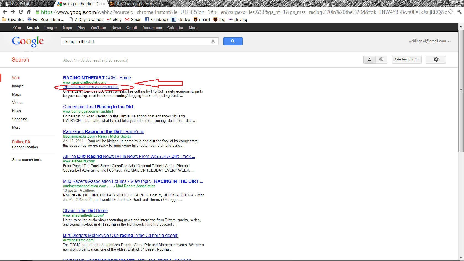Toggle personal results person icon
Image resolution: width=464 pixels, height=261 pixels.
[x=369, y=59]
